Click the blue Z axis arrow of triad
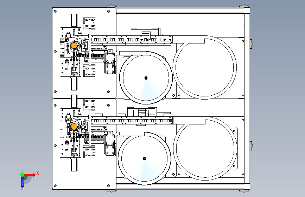Screen dimensions: 305x197 (x=22, y=182)
